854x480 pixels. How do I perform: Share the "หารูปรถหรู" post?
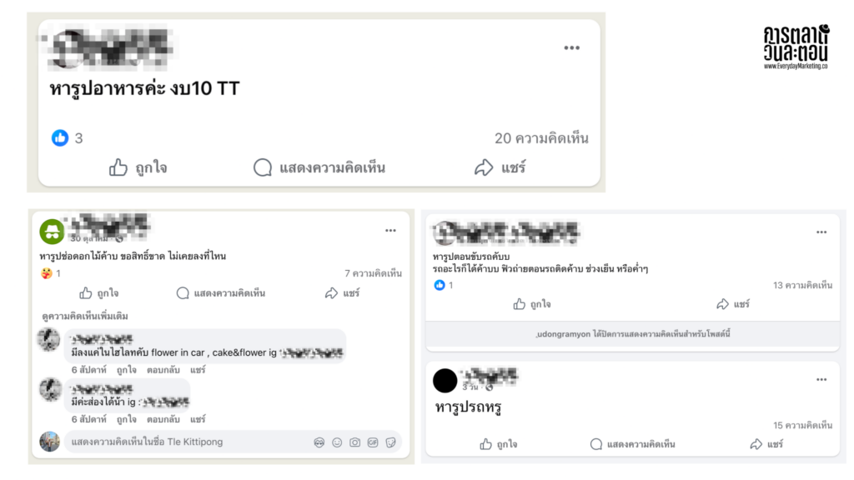click(x=766, y=444)
